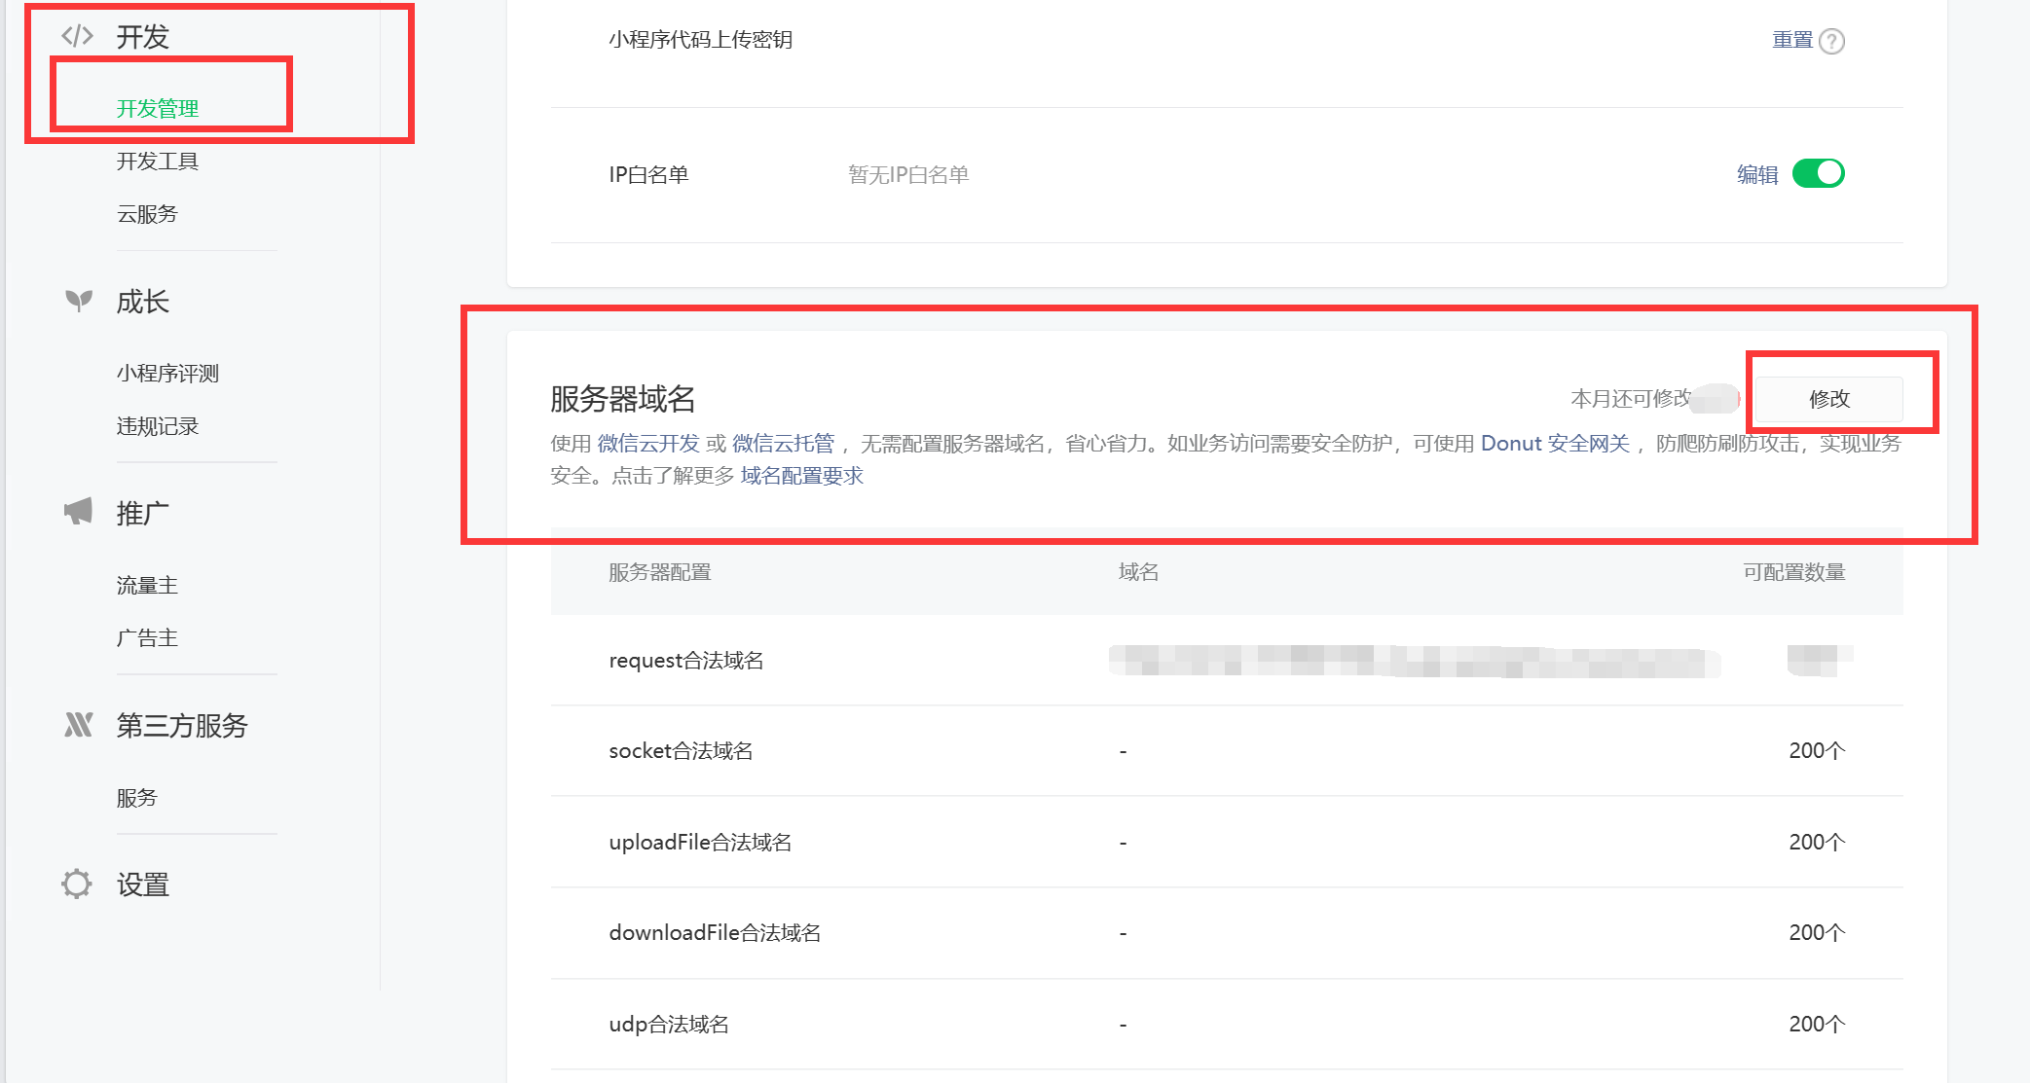Image resolution: width=2030 pixels, height=1083 pixels.
Task: Open the 微信云开发 link
Action: [648, 444]
